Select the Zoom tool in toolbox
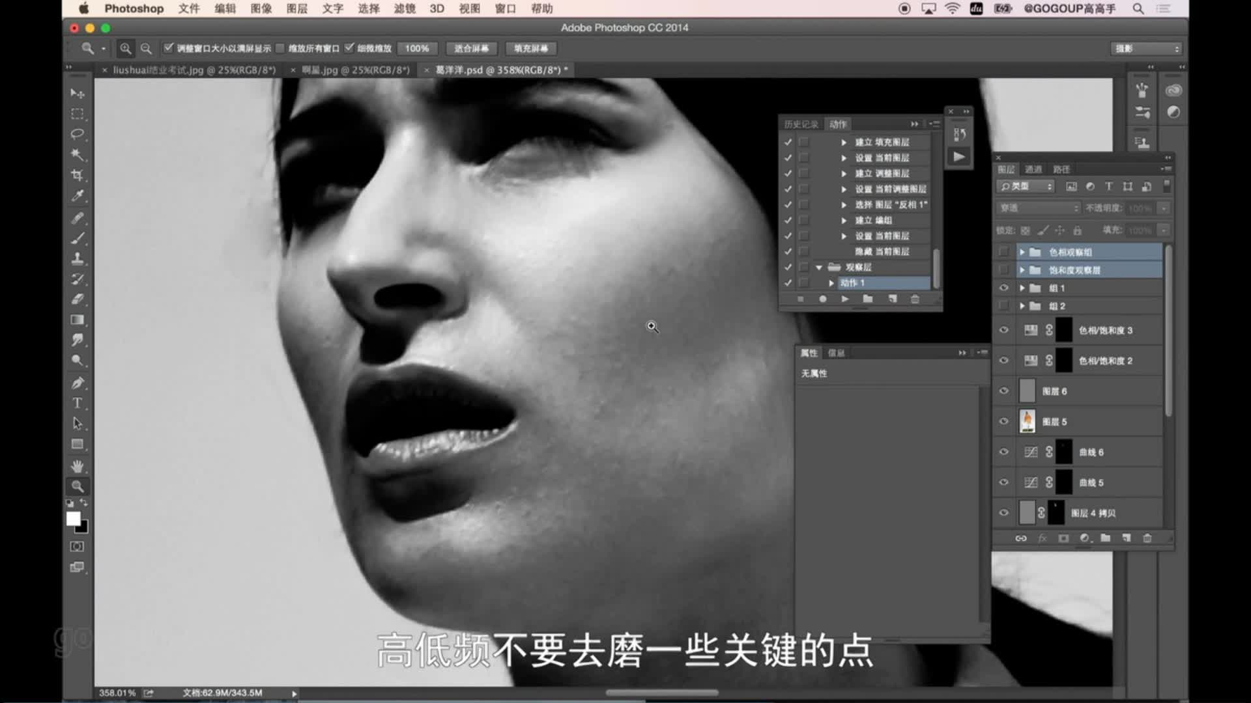The height and width of the screenshot is (703, 1251). click(x=78, y=486)
